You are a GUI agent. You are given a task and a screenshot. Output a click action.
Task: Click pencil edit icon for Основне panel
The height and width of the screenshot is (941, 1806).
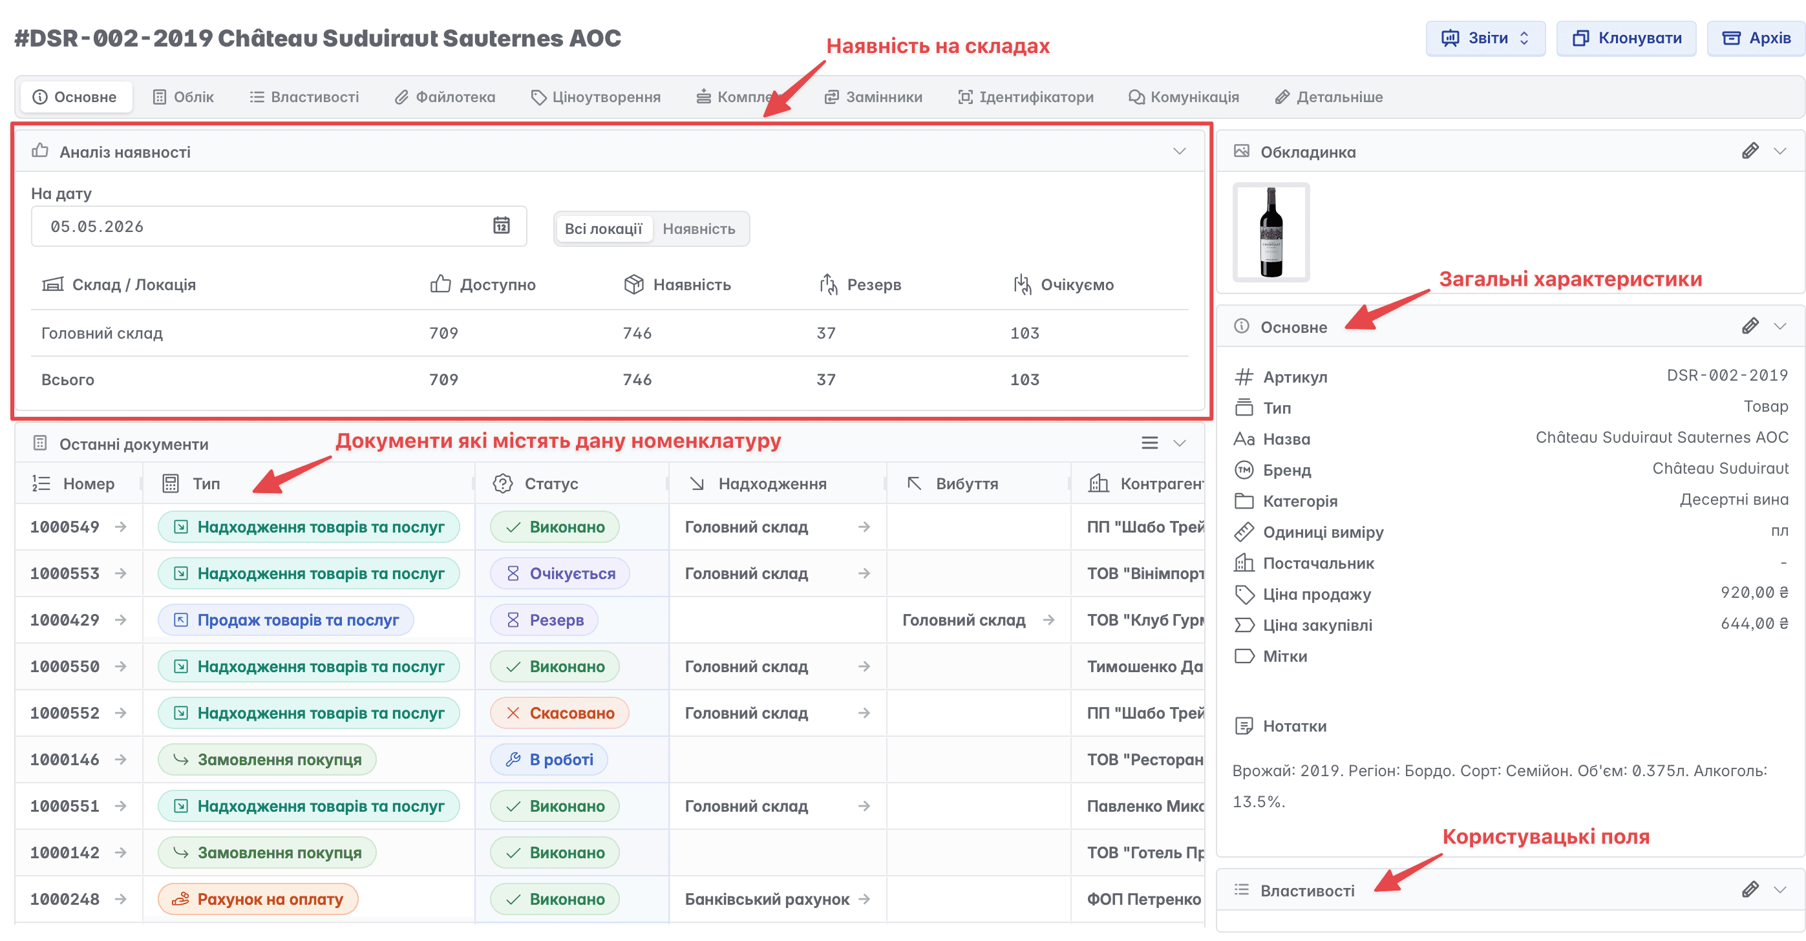pos(1750,326)
